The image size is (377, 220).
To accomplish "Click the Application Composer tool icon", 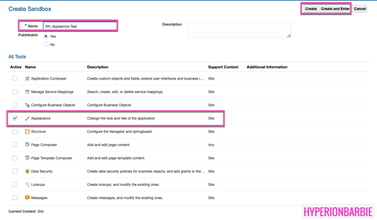I will click(x=27, y=78).
